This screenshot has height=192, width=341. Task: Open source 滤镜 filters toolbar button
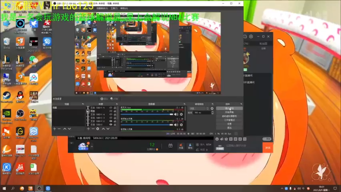pyautogui.click(x=114, y=99)
